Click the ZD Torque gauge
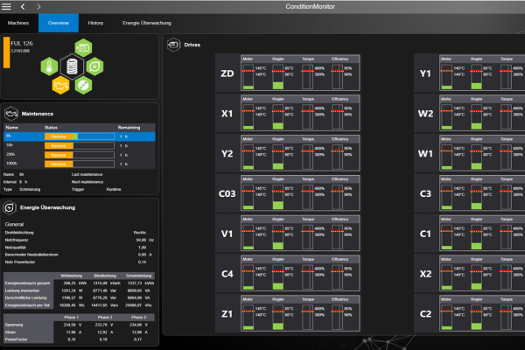 coord(308,77)
